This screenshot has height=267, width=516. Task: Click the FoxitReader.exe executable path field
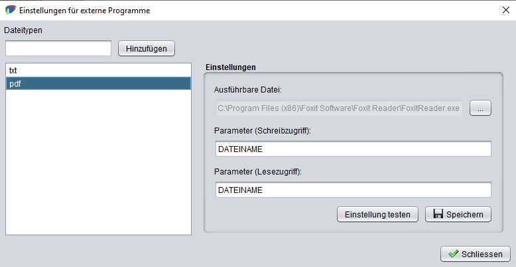pos(339,108)
